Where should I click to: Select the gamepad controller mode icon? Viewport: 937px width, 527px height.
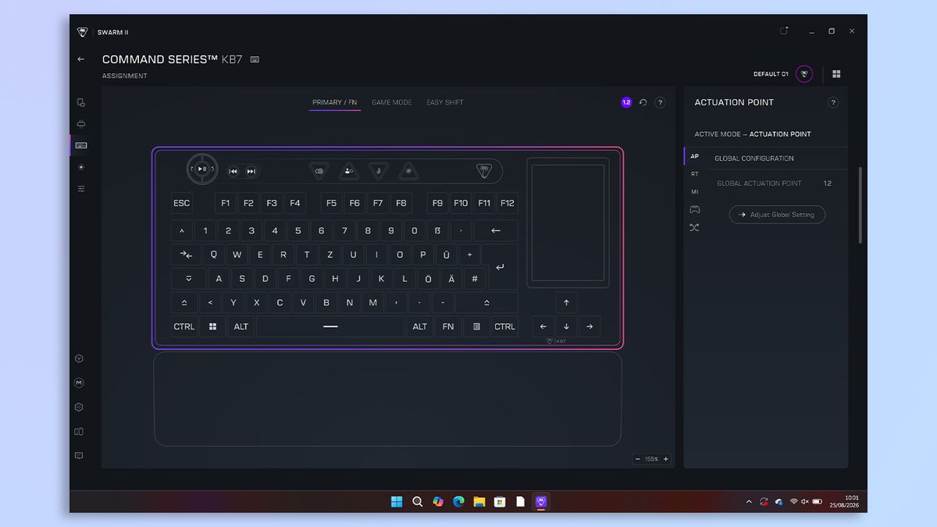coord(694,209)
